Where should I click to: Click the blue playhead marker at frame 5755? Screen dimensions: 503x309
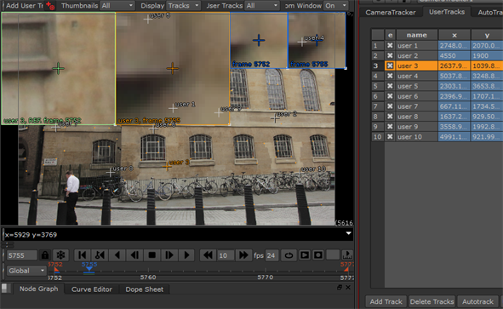point(89,269)
